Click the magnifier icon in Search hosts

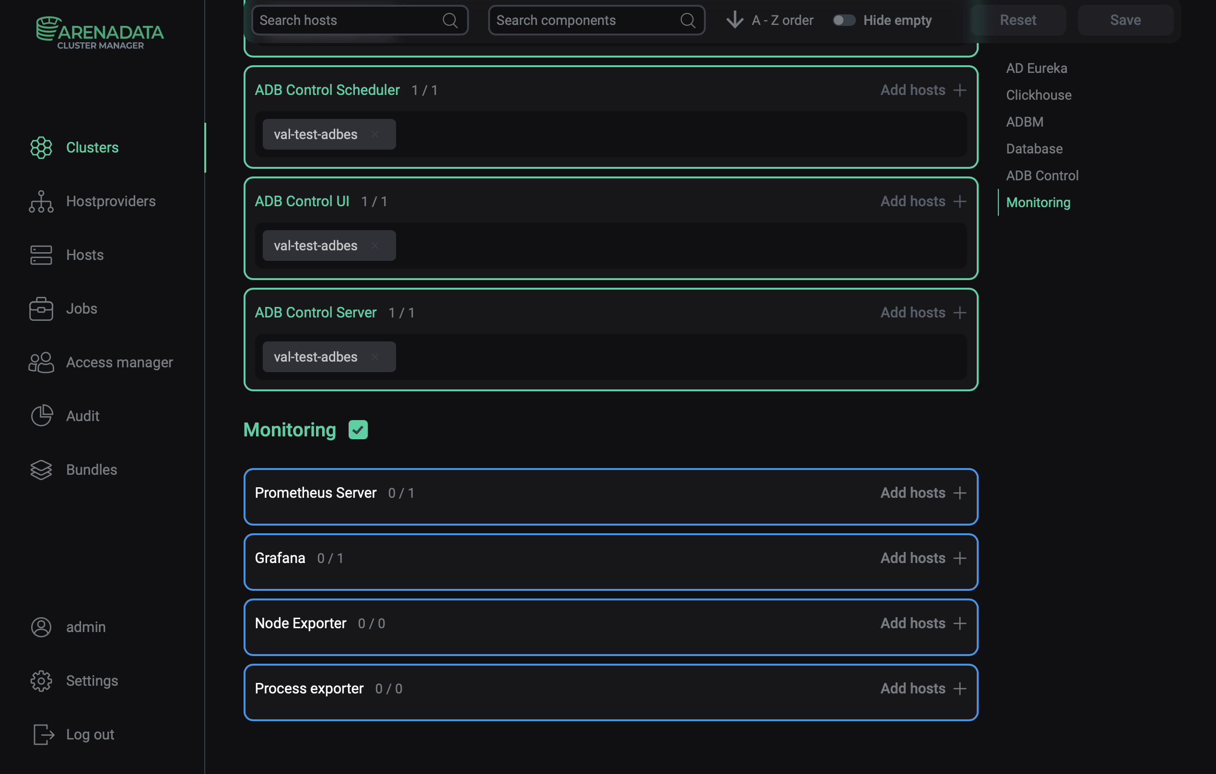pyautogui.click(x=450, y=20)
